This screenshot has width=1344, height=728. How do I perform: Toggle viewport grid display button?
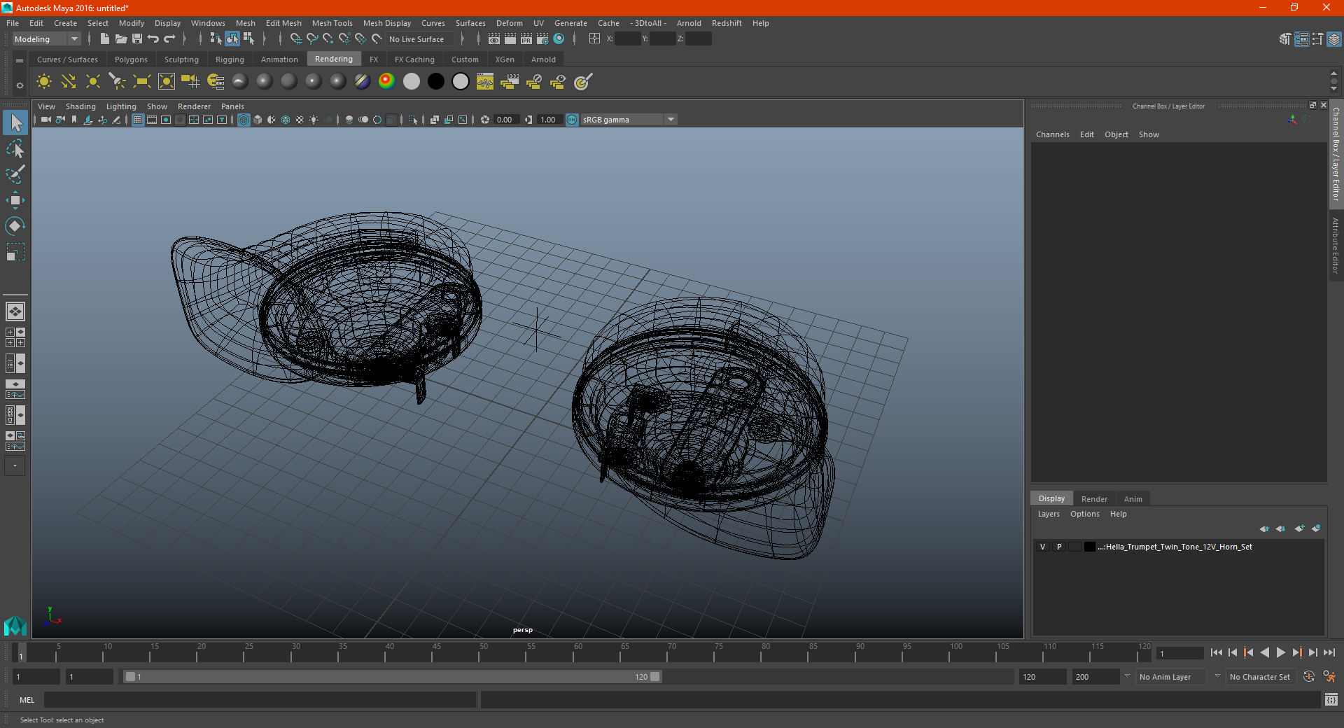click(138, 120)
